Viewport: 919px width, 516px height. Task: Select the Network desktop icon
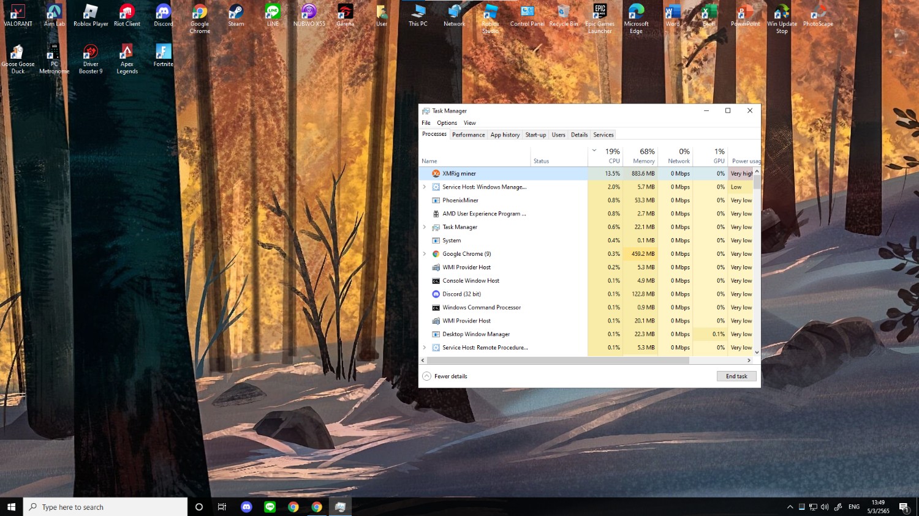455,16
